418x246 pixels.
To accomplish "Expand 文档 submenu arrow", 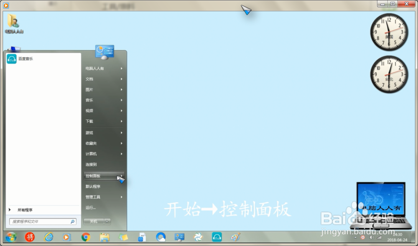I will tap(122, 79).
